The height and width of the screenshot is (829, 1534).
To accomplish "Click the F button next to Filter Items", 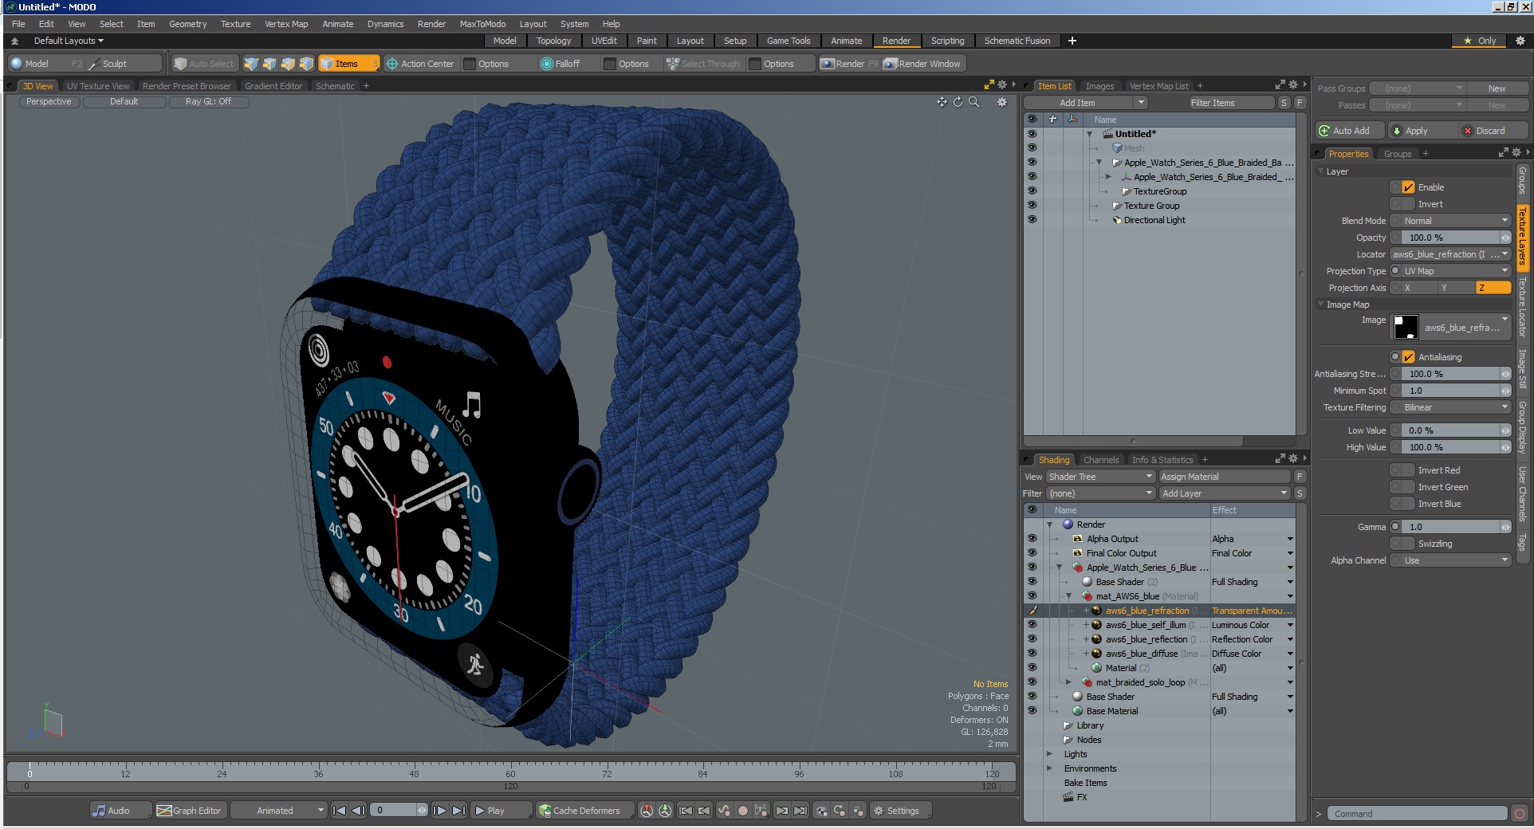I will pyautogui.click(x=1300, y=103).
